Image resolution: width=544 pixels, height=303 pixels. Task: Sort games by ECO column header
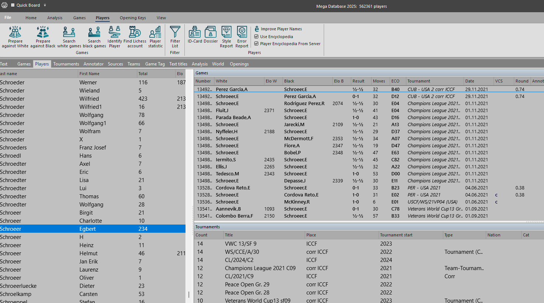[x=398, y=81]
